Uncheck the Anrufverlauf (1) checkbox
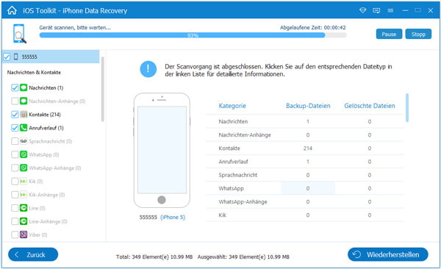This screenshot has width=441, height=269. (x=15, y=127)
